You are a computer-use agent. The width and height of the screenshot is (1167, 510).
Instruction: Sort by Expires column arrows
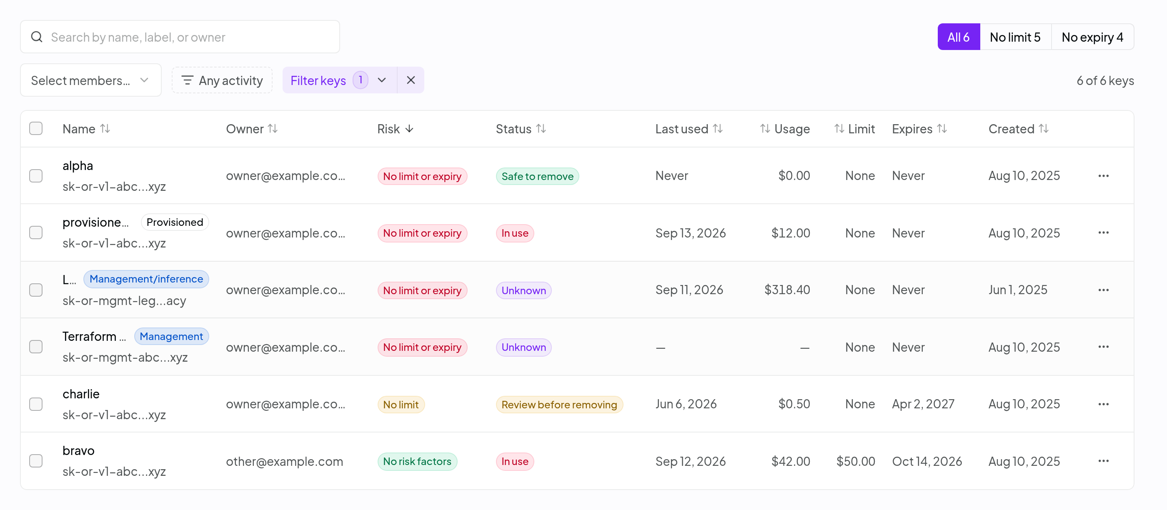tap(942, 129)
